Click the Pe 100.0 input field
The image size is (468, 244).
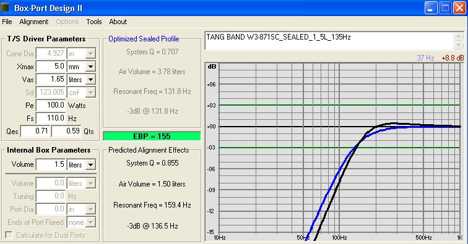click(51, 105)
